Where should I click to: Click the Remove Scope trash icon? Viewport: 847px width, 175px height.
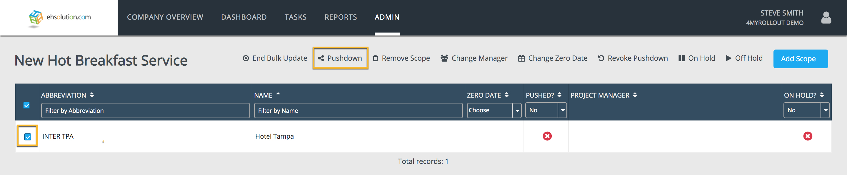(375, 58)
